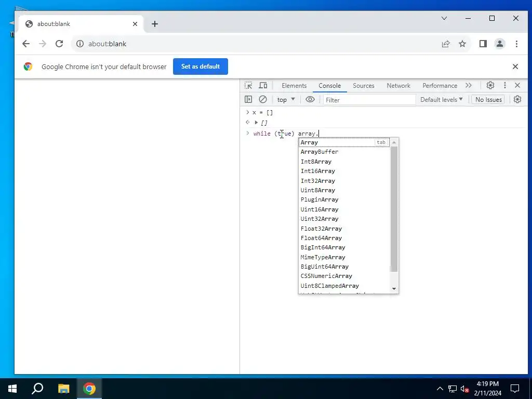
Task: Select Float64Array suggestion
Action: (x=344, y=238)
